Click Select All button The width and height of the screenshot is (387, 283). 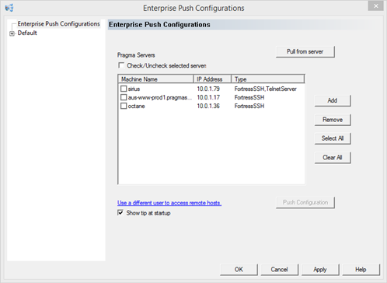point(333,138)
